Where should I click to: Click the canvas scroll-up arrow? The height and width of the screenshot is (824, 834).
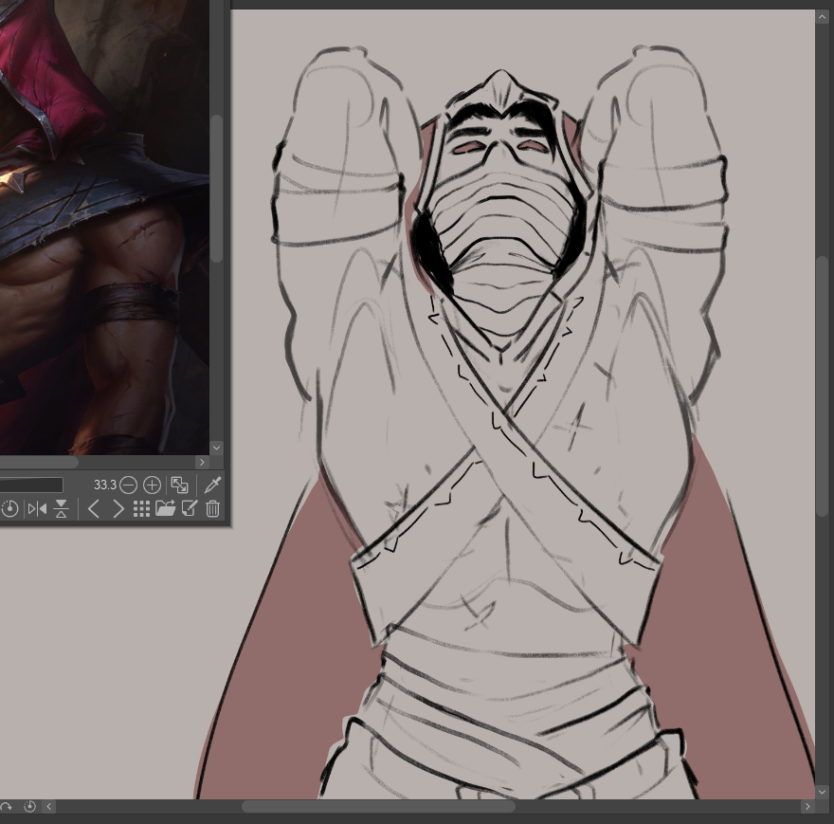pos(823,16)
